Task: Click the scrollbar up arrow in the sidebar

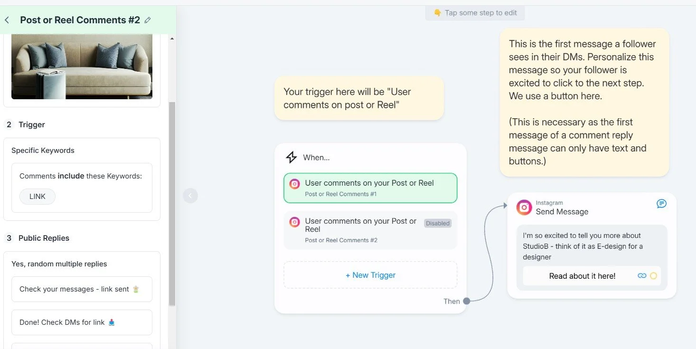Action: tap(172, 38)
